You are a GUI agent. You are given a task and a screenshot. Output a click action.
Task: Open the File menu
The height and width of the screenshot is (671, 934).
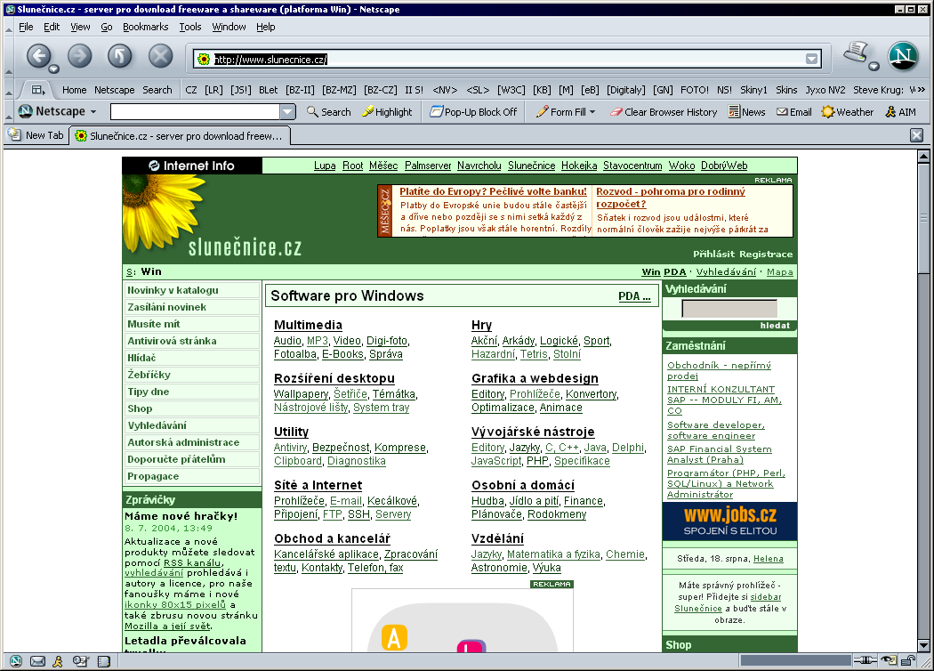[26, 27]
